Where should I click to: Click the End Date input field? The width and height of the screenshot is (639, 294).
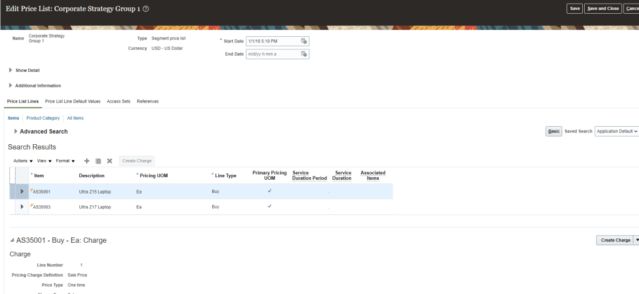coord(272,54)
